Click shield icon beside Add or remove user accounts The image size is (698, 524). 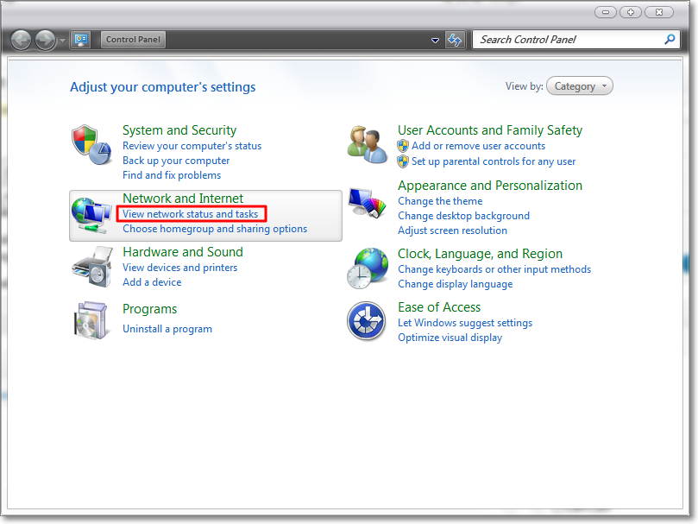coord(403,146)
